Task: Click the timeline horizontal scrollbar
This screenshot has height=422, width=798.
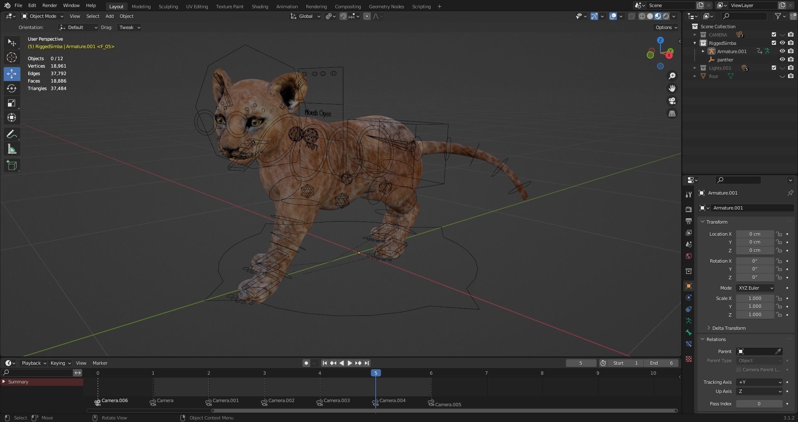Action: pos(445,411)
